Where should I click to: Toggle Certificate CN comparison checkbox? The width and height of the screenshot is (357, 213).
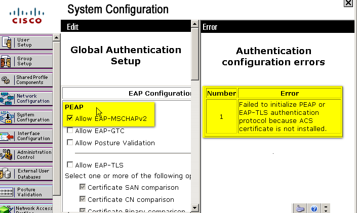(x=83, y=199)
